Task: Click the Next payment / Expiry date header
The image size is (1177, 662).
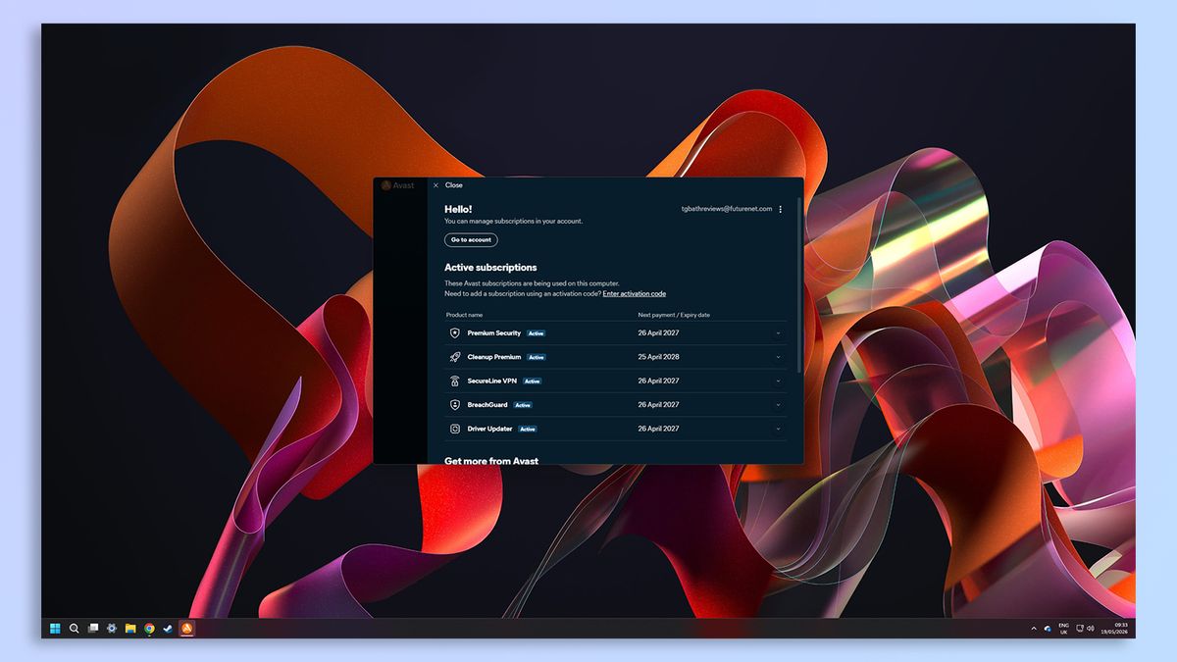Action: (674, 315)
